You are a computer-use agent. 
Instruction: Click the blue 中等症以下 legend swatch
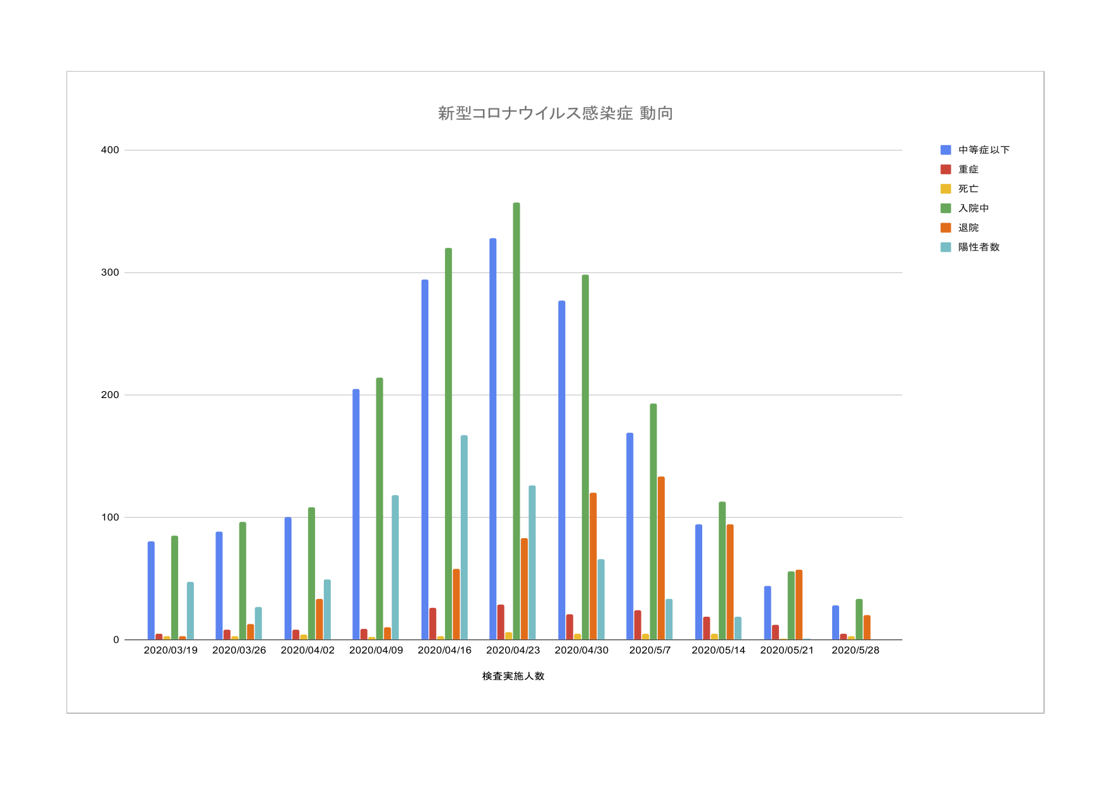pos(946,150)
